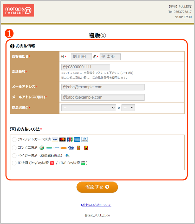
Task: Open the quantity dropdown after ×
Action: (128, 108)
